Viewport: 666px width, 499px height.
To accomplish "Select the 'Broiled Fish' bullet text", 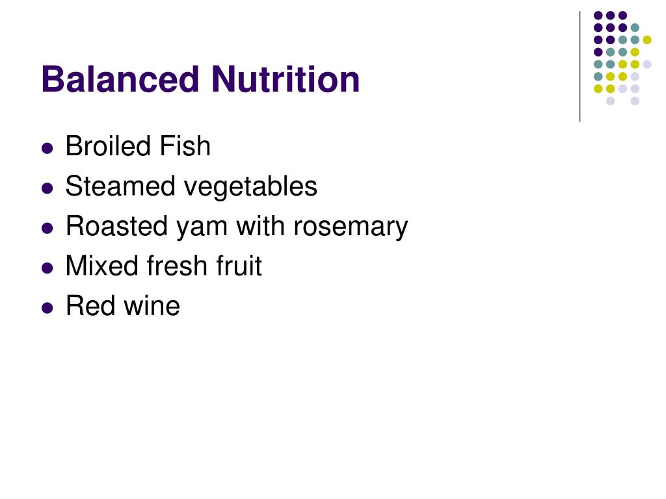I will tap(138, 146).
